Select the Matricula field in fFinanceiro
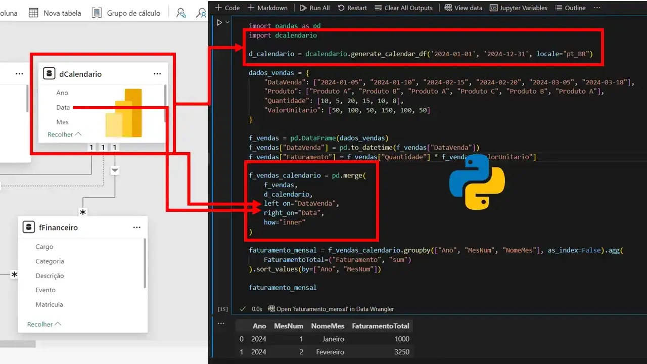Viewport: 647px width, 364px height. point(49,304)
